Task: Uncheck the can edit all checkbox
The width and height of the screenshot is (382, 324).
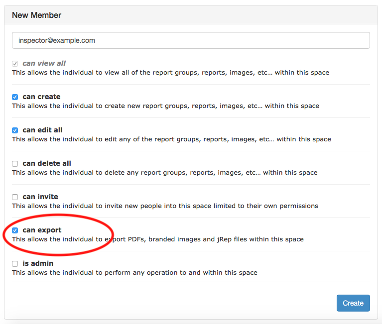Action: [15, 130]
